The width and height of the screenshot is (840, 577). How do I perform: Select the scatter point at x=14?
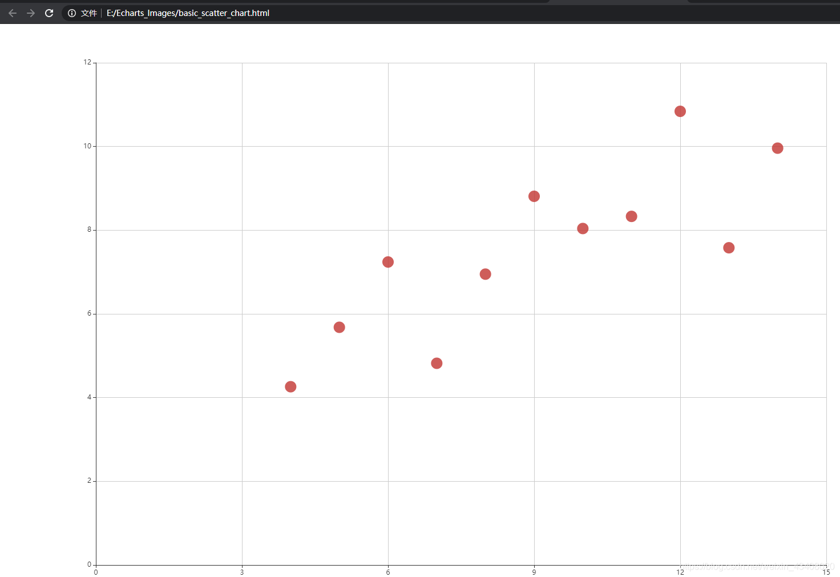(x=777, y=148)
